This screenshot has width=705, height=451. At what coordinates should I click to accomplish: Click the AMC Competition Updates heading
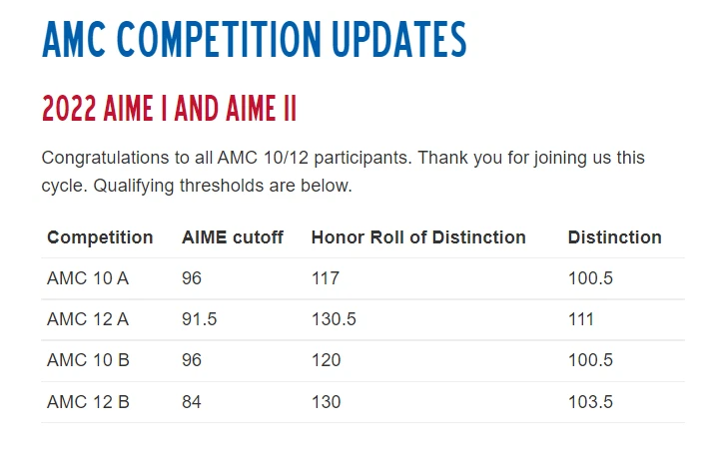[x=254, y=40]
